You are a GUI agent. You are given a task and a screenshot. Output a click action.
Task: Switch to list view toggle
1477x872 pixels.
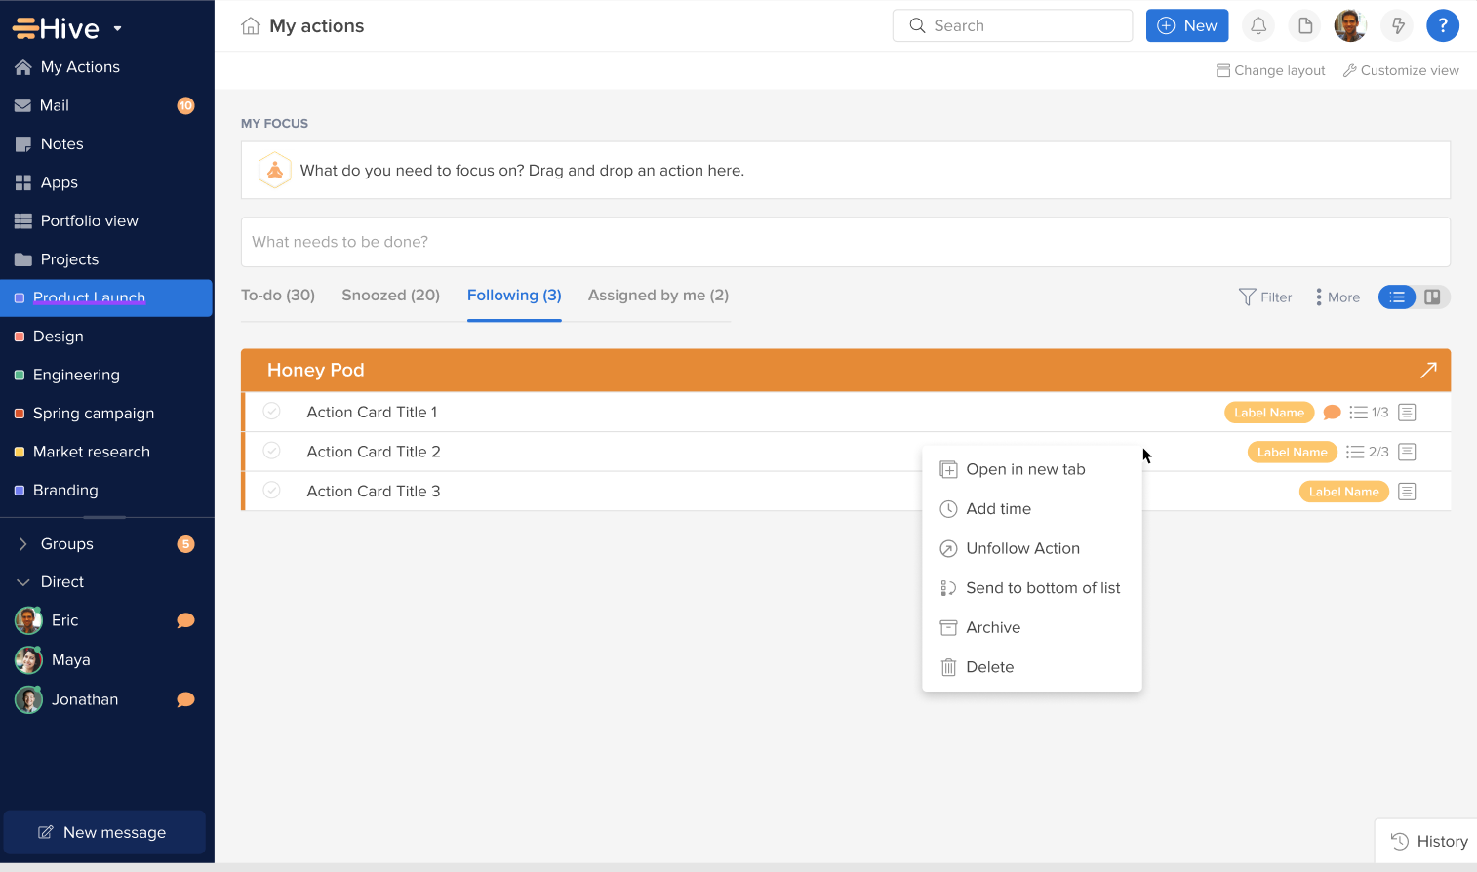pos(1397,297)
